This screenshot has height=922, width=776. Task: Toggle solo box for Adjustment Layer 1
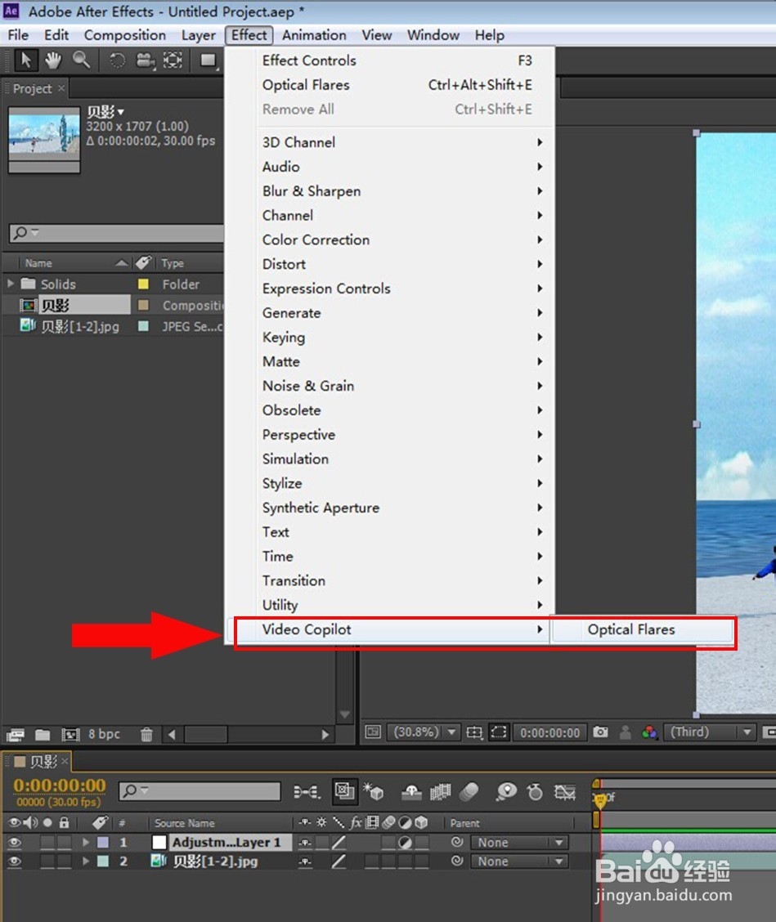point(47,843)
